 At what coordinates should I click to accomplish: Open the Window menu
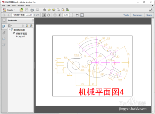coord(21,6)
